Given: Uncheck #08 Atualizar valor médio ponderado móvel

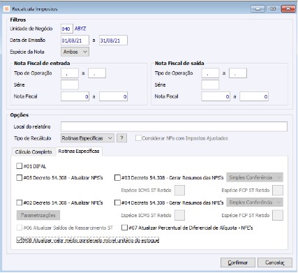Looking at the screenshot, I should click(20, 240).
